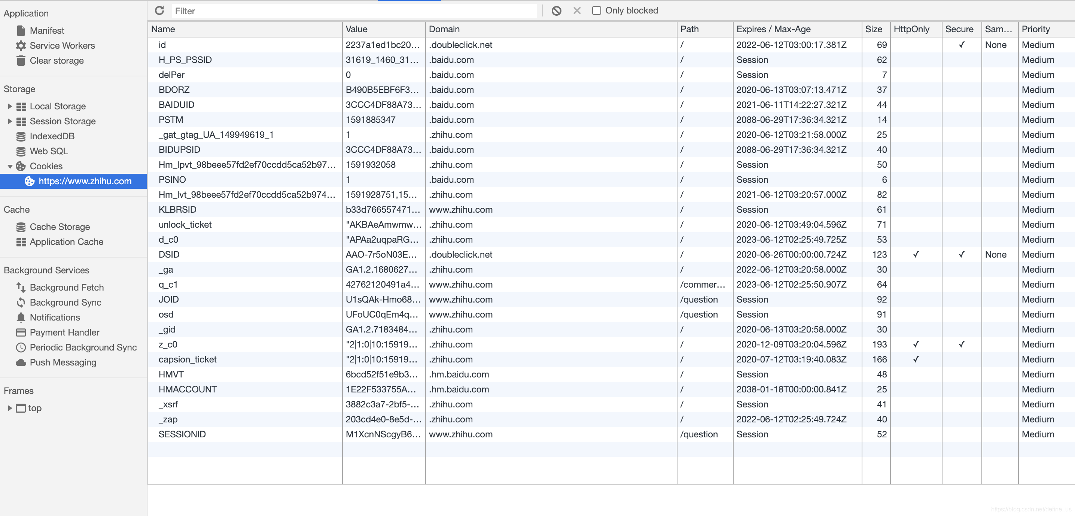The height and width of the screenshot is (516, 1075).
Task: Sort by Expires / Max-Age column header
Action: tap(798, 29)
